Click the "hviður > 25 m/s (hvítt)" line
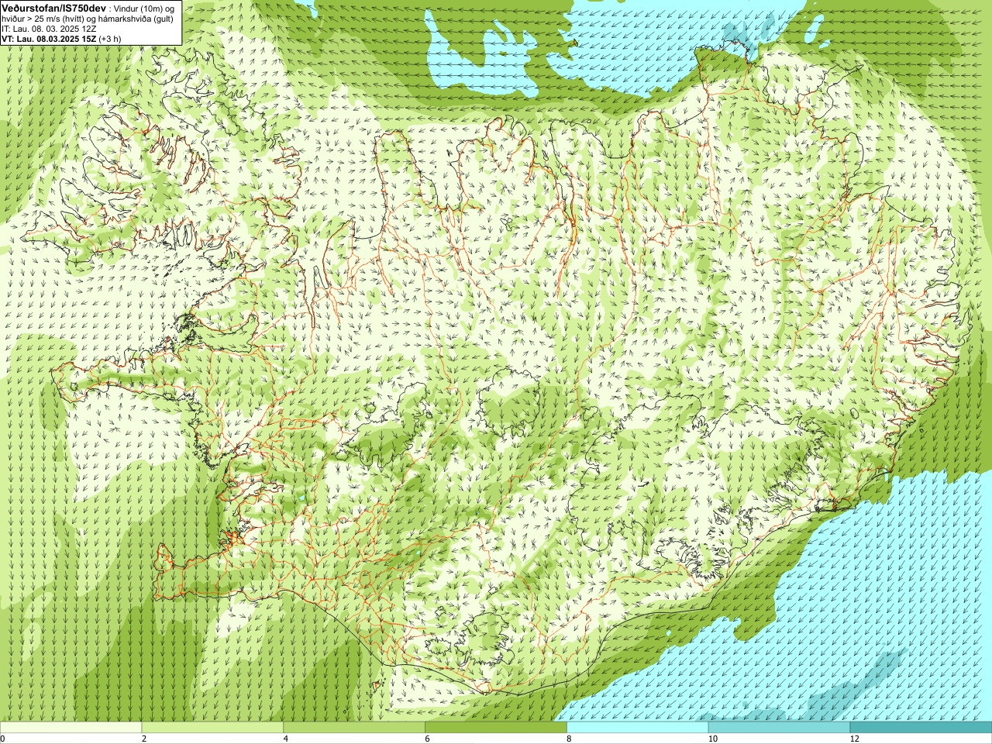This screenshot has height=744, width=992. tap(43, 19)
